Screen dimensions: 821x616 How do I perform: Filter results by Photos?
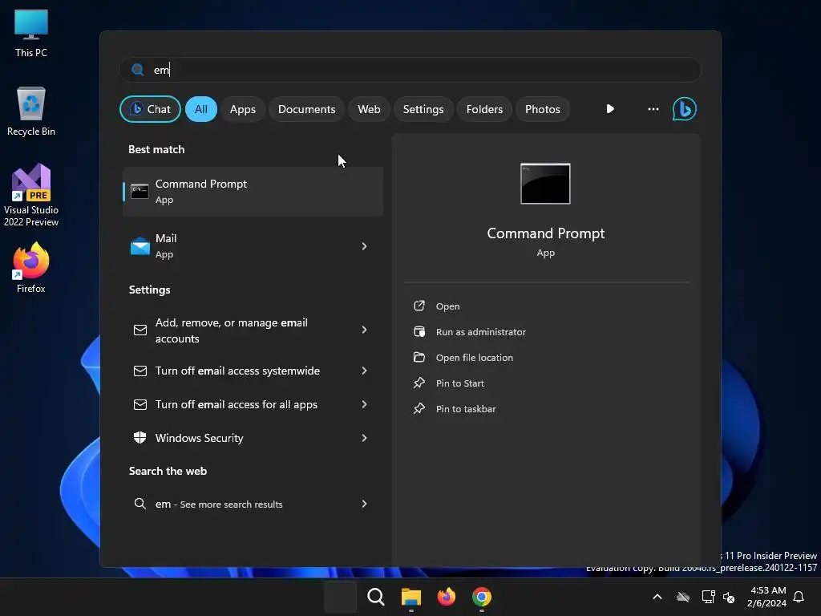(x=543, y=109)
